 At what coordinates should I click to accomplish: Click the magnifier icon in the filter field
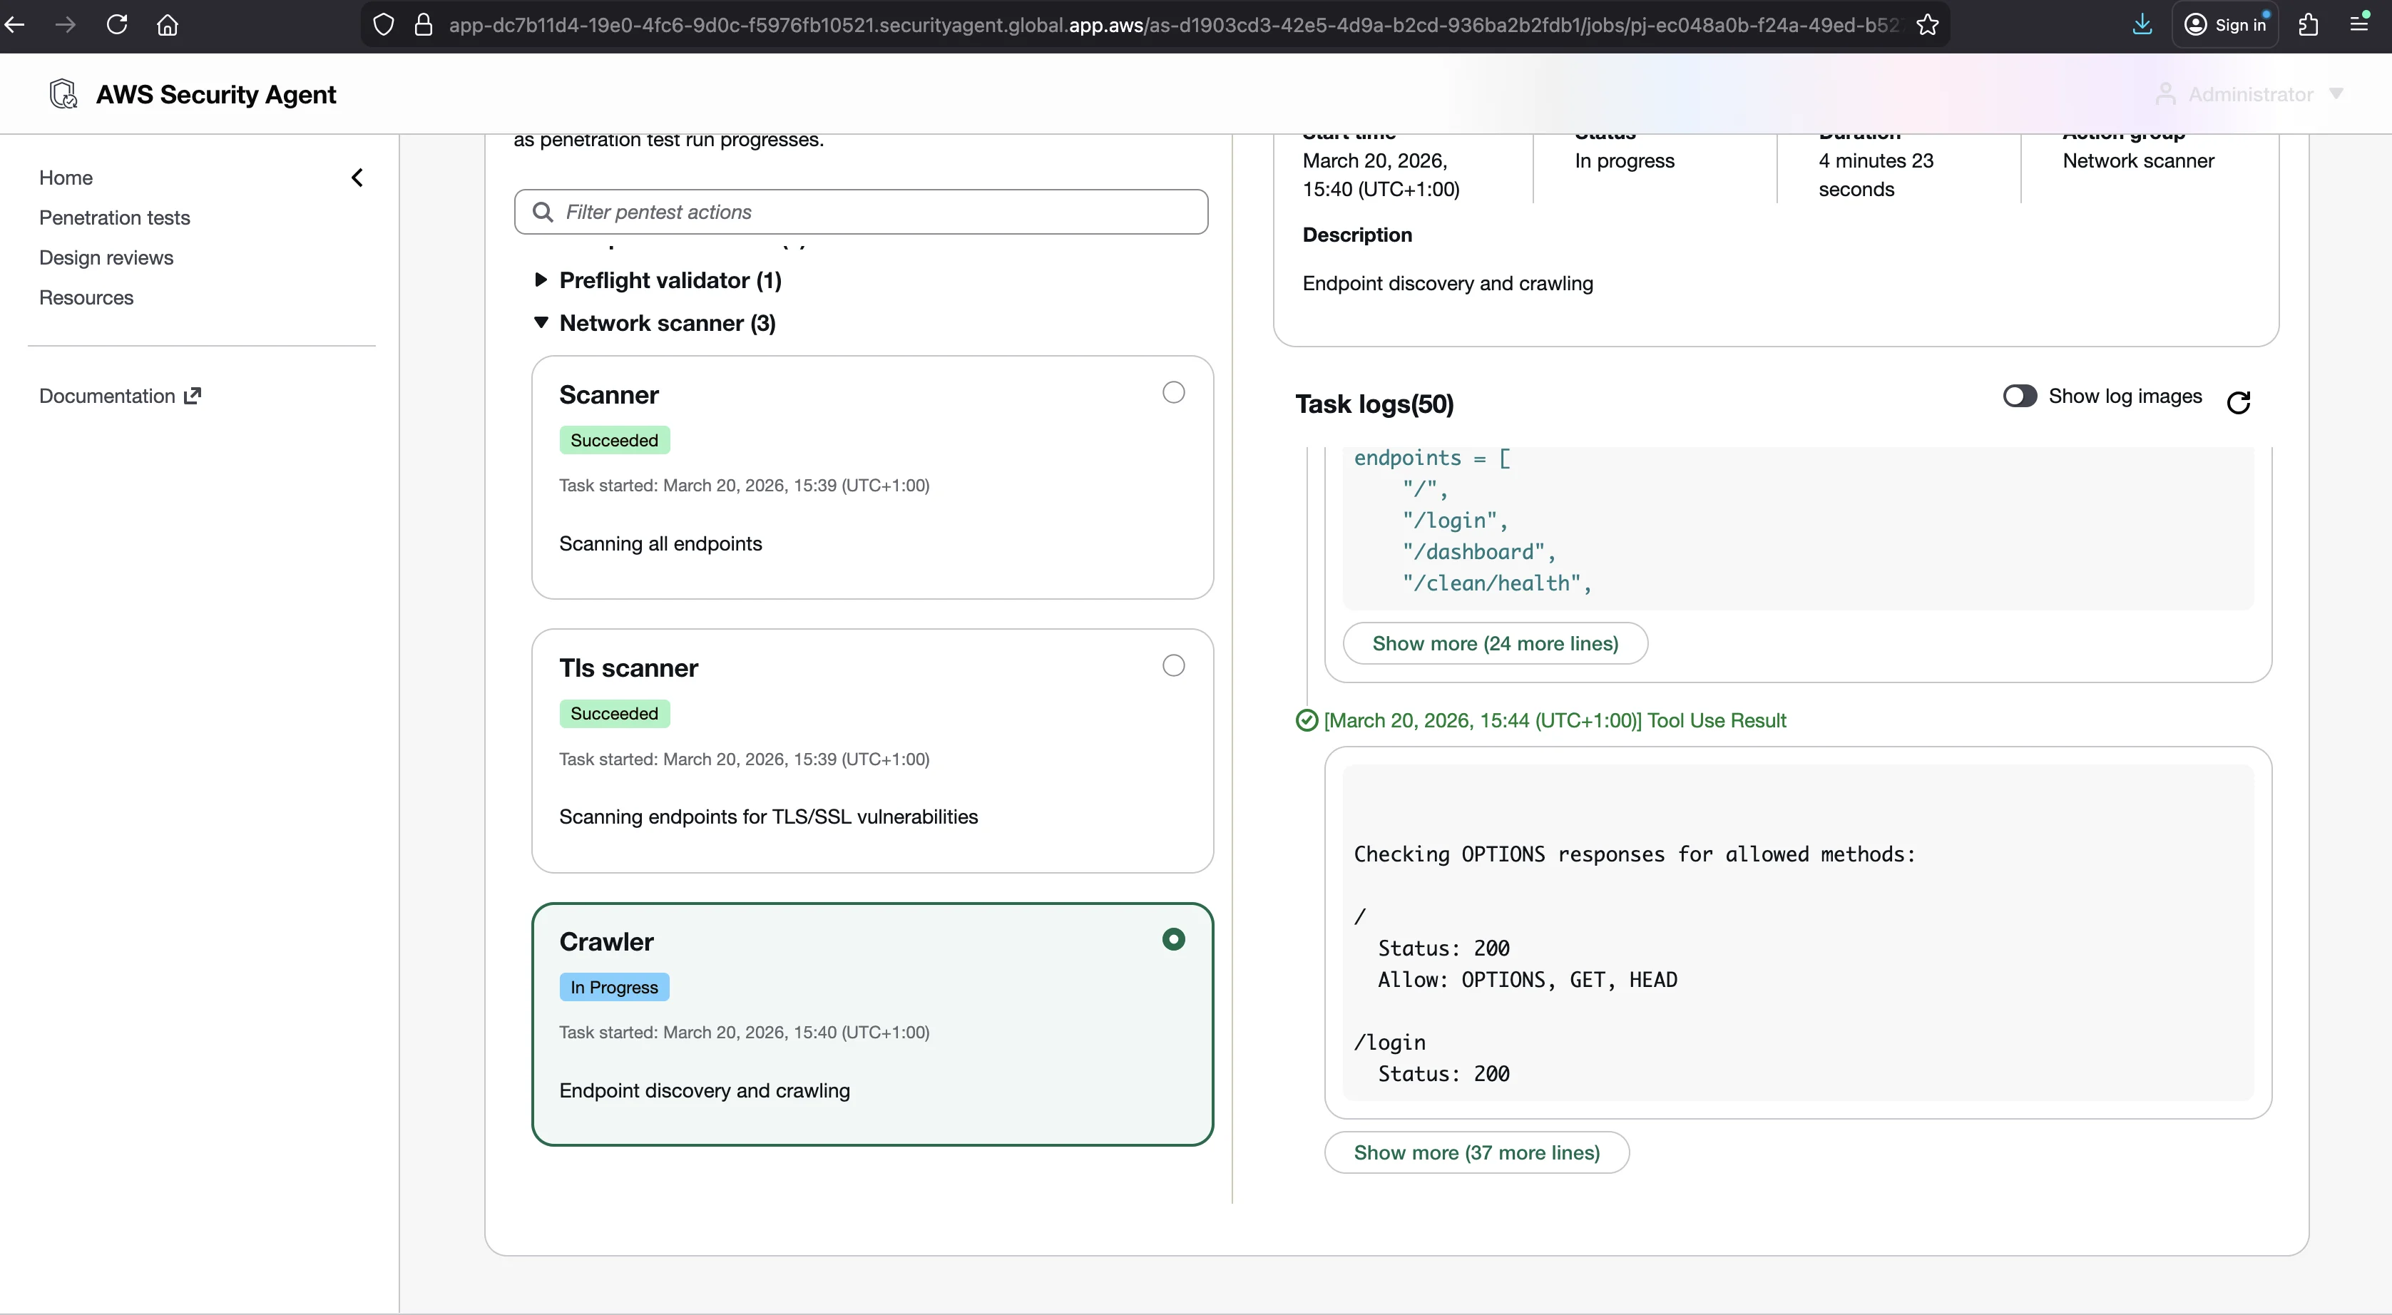tap(542, 213)
